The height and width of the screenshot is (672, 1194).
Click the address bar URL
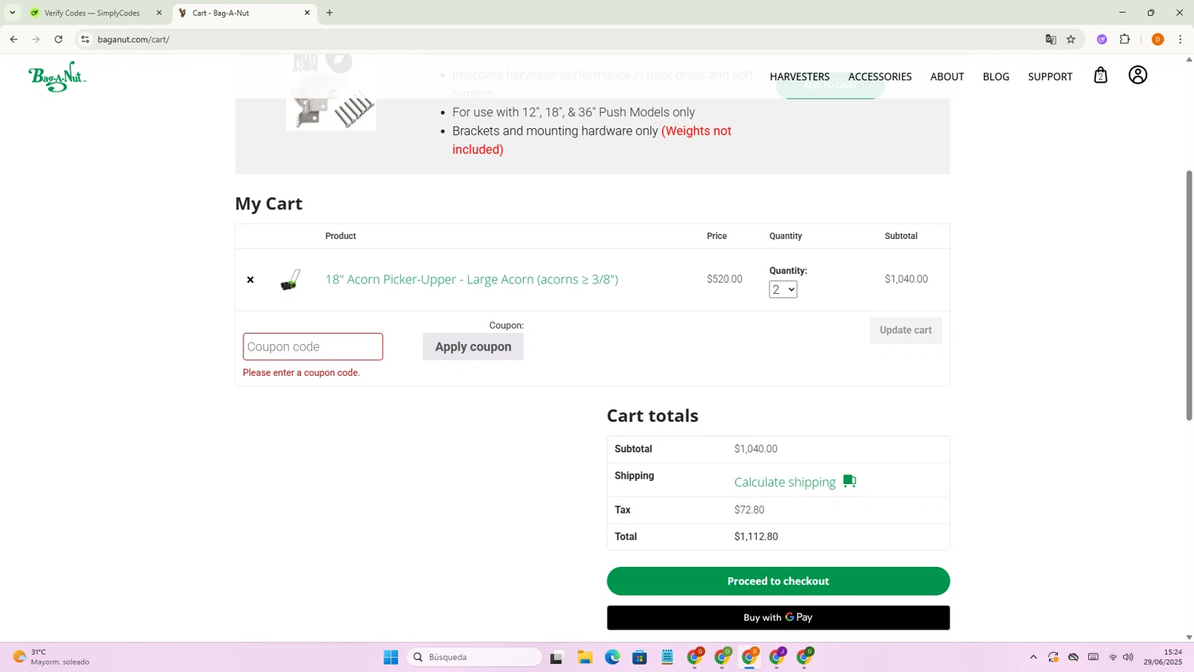pos(134,39)
